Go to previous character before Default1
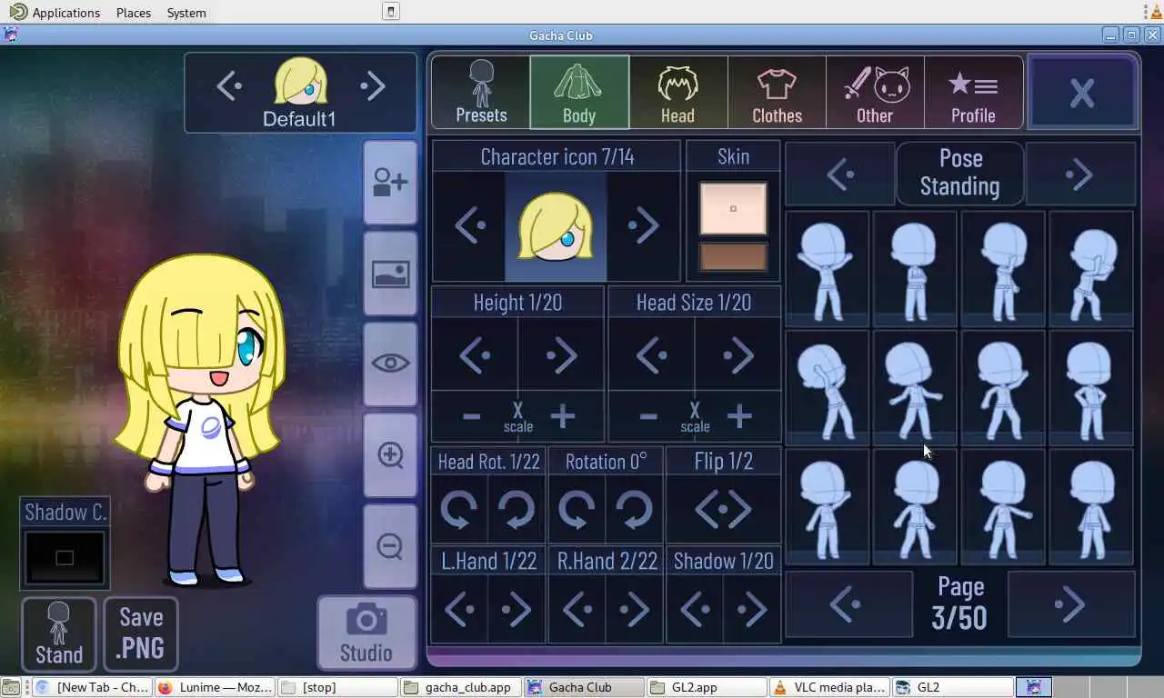Screen dimensions: 1164x698 pyautogui.click(x=228, y=86)
